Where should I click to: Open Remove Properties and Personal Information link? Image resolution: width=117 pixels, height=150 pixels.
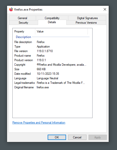tap(39, 123)
